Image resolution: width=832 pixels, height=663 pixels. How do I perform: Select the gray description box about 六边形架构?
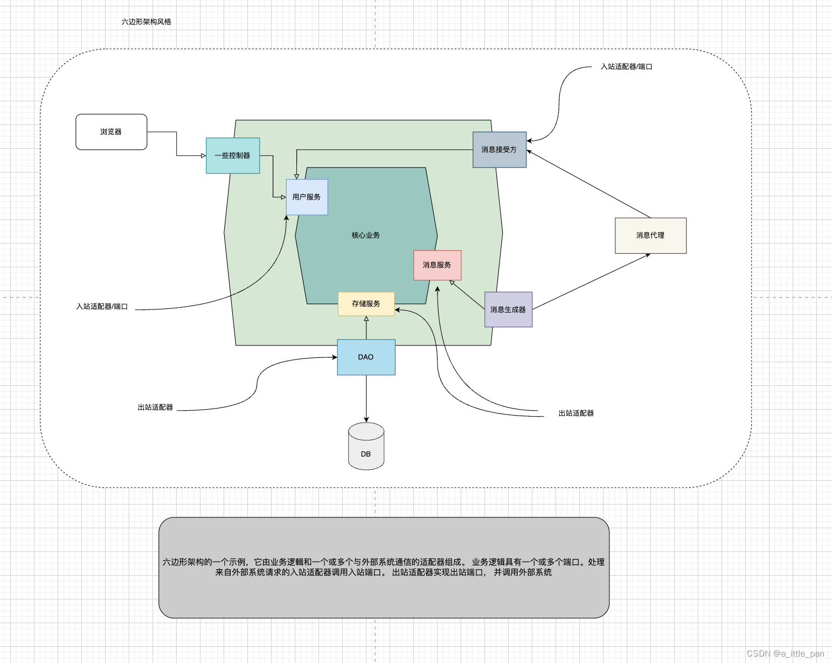[x=384, y=568]
